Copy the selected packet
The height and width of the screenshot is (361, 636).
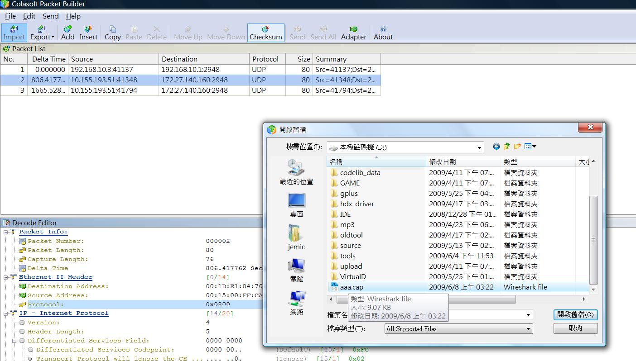click(112, 32)
